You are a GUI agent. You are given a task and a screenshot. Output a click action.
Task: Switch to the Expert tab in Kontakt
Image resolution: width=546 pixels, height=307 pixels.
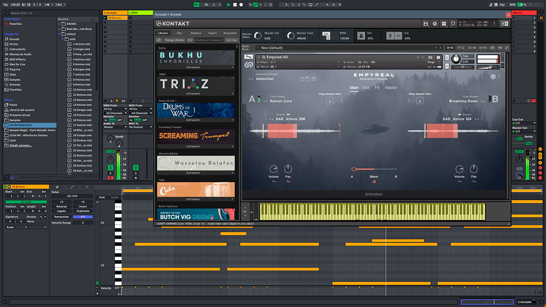(x=212, y=33)
